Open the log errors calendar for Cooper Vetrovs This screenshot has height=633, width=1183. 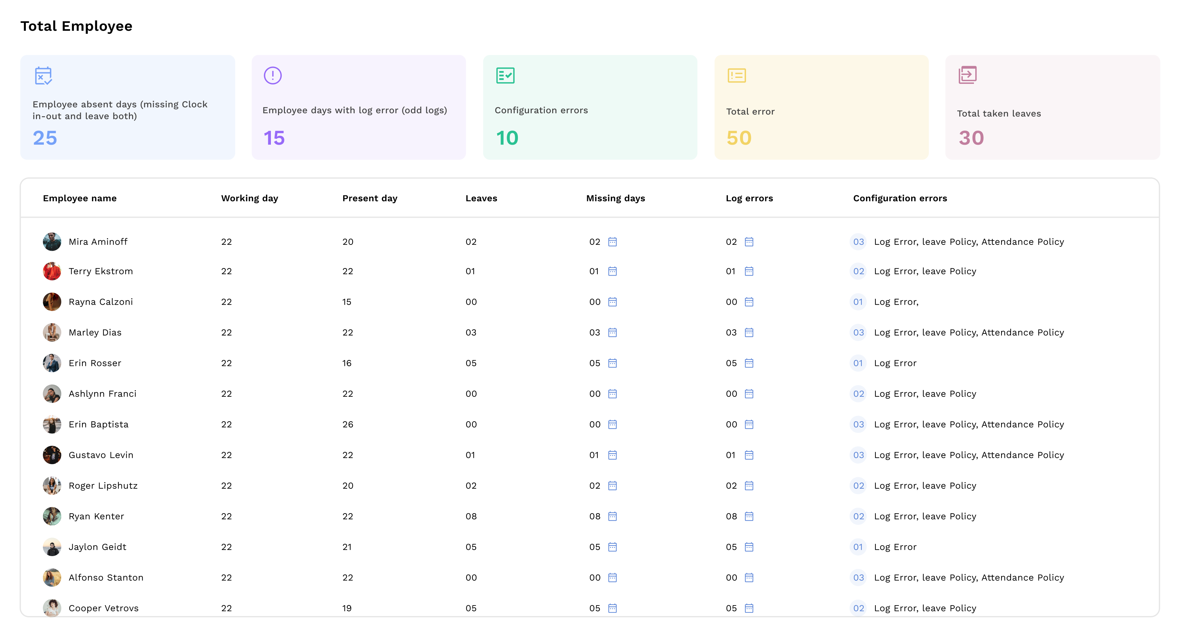pos(749,608)
